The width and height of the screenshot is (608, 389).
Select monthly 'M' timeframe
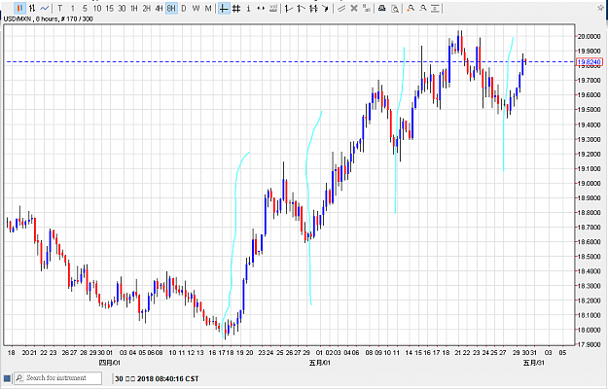208,9
